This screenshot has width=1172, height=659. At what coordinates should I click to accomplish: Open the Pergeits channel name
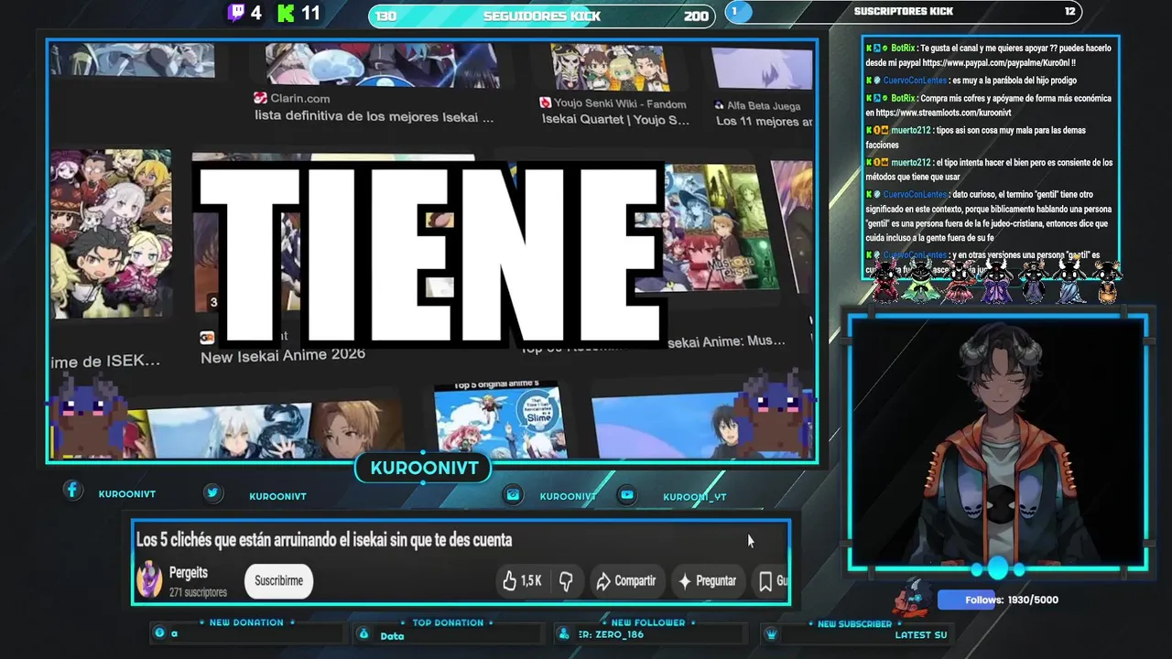[x=189, y=572]
